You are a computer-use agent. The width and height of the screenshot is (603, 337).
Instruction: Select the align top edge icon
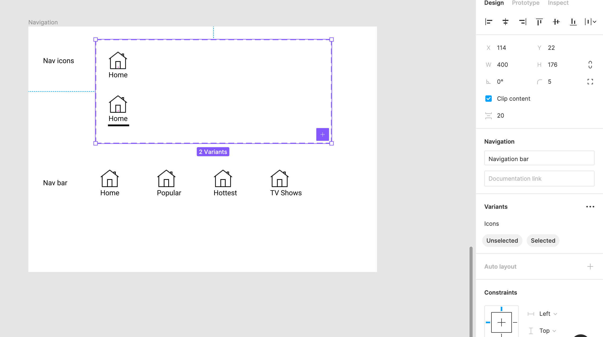pyautogui.click(x=539, y=22)
